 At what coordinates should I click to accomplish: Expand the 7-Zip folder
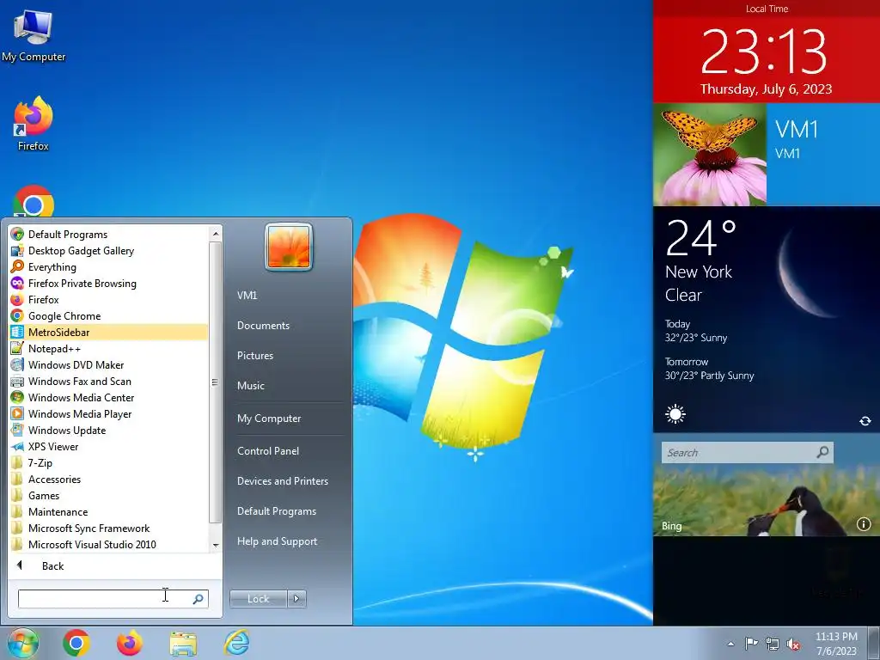click(x=108, y=461)
